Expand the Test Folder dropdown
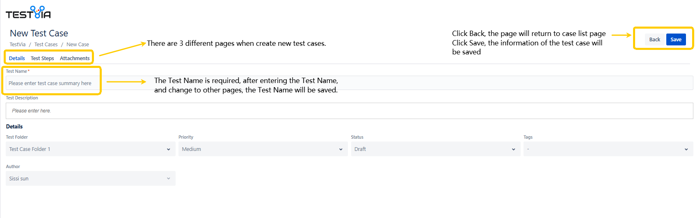The width and height of the screenshot is (695, 218). pos(90,149)
